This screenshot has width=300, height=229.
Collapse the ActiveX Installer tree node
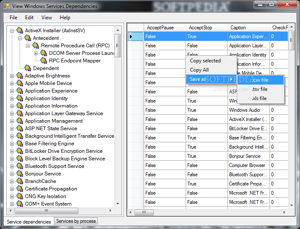pos(12,31)
